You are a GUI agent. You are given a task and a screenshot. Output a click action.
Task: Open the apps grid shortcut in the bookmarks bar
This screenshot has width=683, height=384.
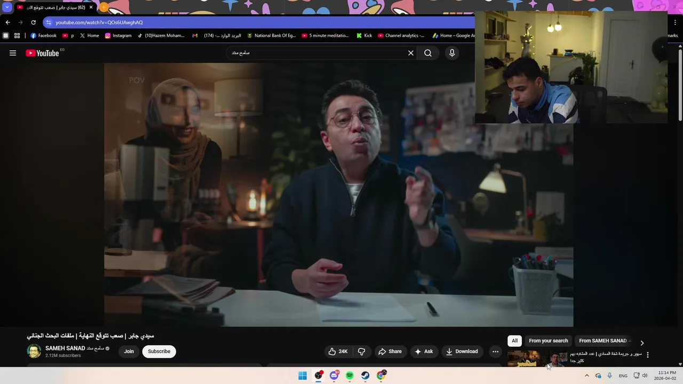coord(17,36)
